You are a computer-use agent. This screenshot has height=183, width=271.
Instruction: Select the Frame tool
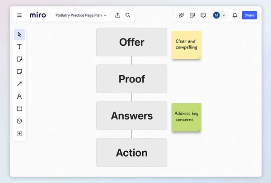click(19, 109)
